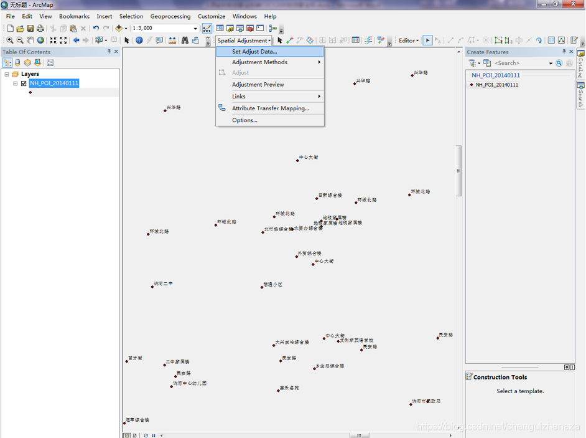Select the Identify tool
The image size is (586, 438).
(139, 40)
